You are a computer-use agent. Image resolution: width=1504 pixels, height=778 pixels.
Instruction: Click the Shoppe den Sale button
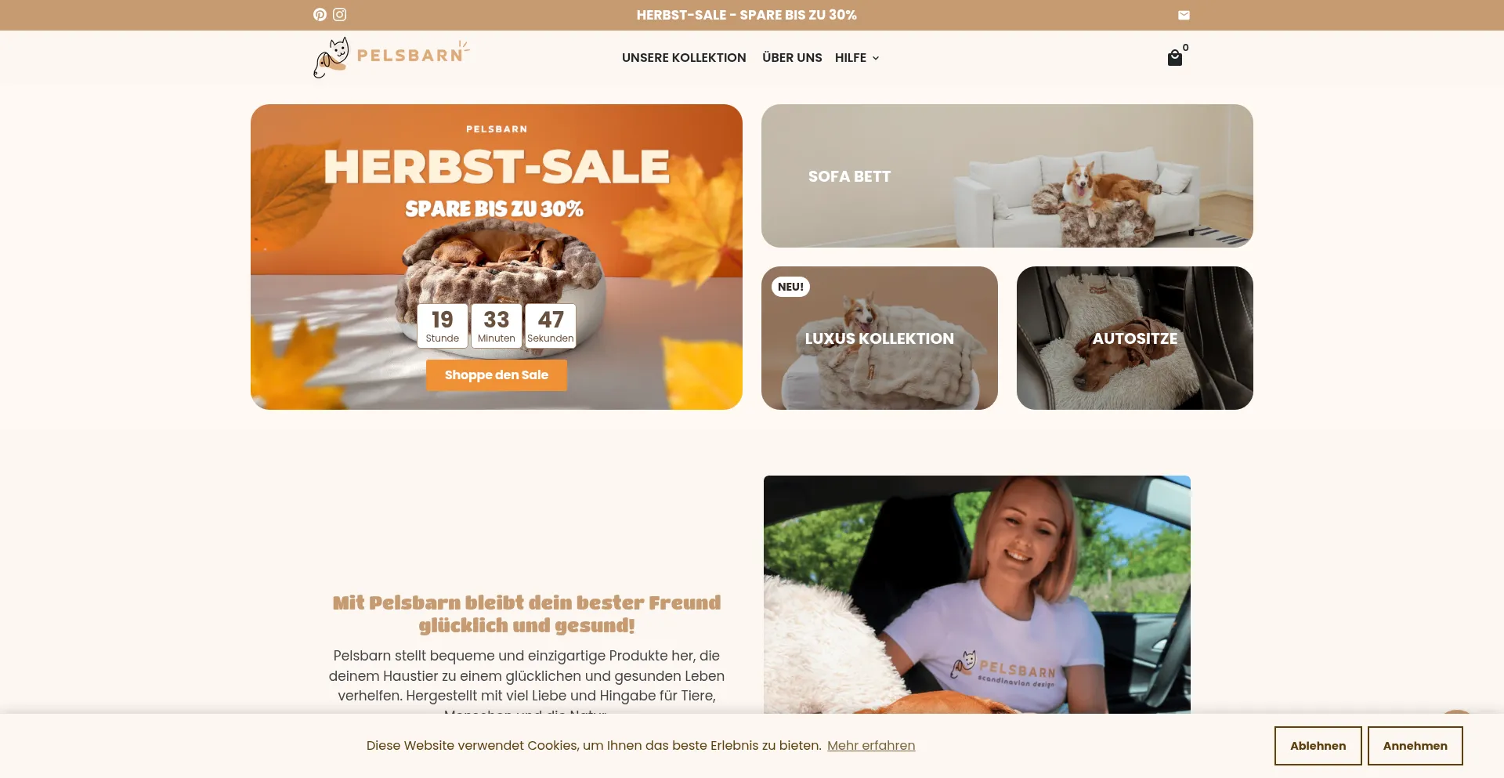(x=497, y=375)
